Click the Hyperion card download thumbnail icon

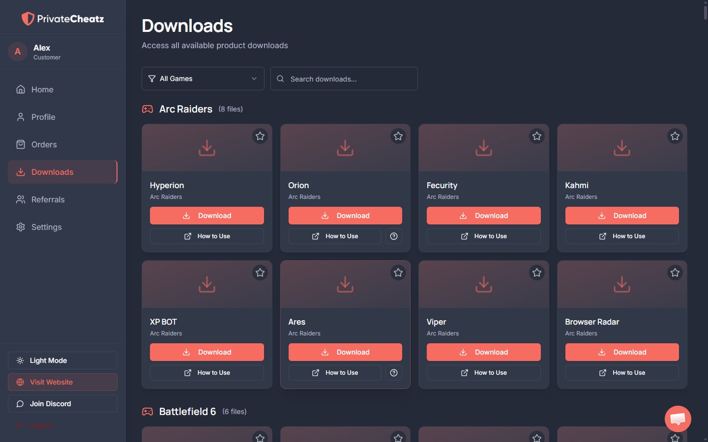point(207,148)
